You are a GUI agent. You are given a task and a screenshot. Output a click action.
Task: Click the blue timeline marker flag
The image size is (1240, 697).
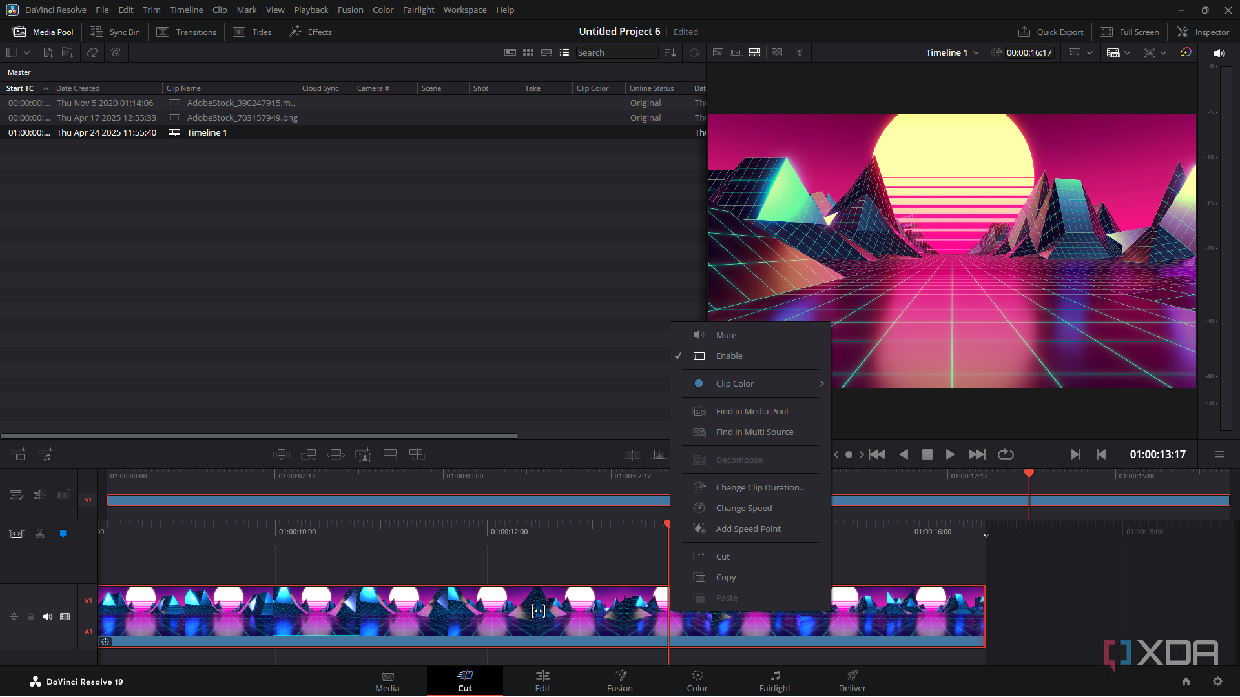(x=63, y=534)
